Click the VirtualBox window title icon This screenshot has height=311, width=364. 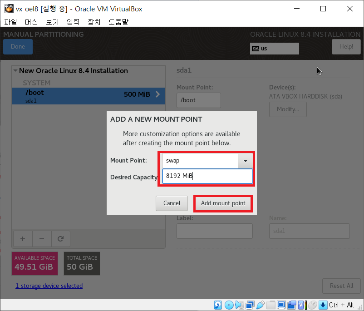point(9,9)
